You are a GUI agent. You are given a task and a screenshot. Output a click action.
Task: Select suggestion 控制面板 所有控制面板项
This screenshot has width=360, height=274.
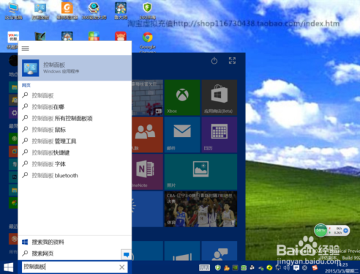(x=62, y=119)
